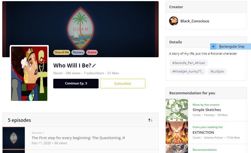This screenshot has height=153, width=251.
Task: Open the #Khadijah_kunity77_ hashtag
Action: coord(188,71)
